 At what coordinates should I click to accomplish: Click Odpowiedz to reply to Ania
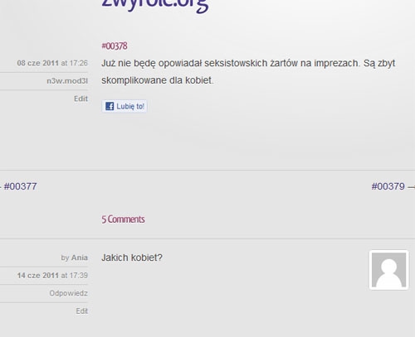(x=69, y=293)
